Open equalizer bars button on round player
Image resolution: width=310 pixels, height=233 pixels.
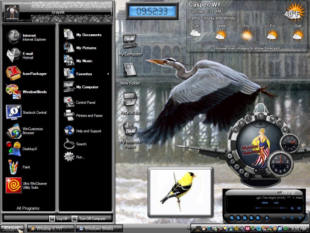[236, 130]
